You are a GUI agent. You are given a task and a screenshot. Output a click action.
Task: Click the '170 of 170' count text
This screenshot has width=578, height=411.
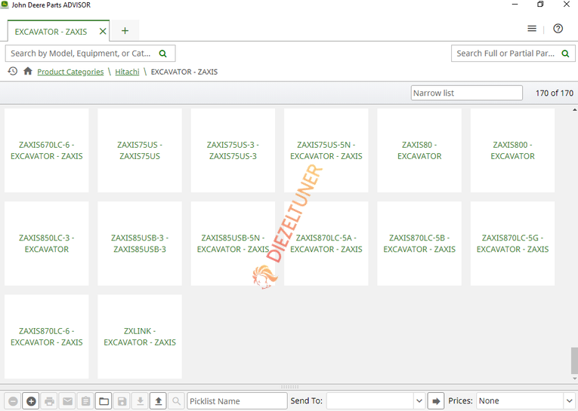555,93
